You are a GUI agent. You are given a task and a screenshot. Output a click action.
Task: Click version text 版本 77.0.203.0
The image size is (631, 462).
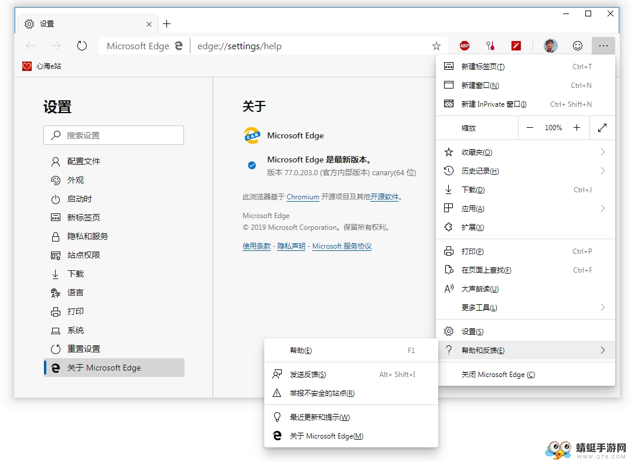coord(341,173)
